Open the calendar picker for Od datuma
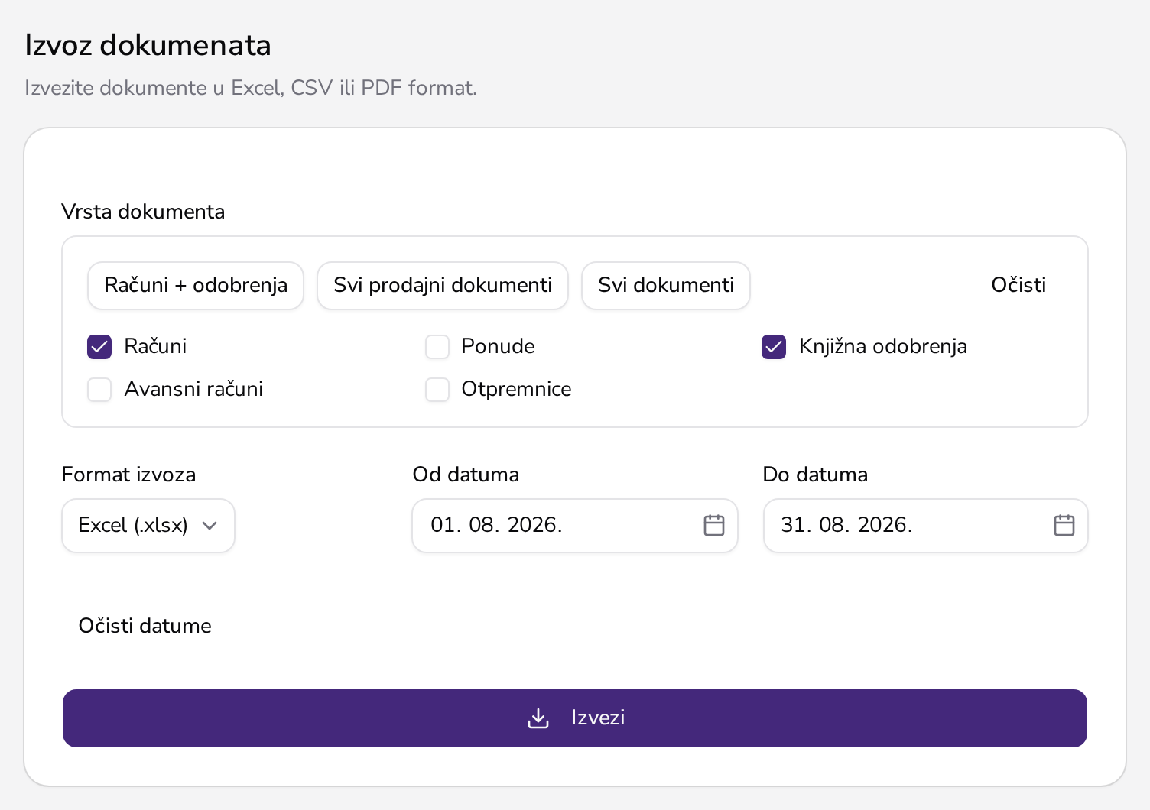 click(x=713, y=525)
